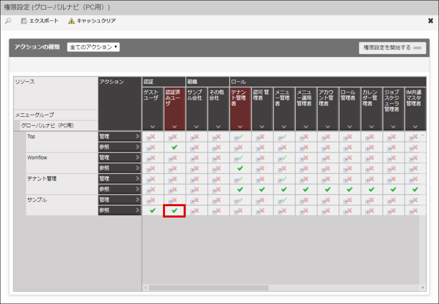Click the キャッシュクリア warning icon

coord(71,21)
